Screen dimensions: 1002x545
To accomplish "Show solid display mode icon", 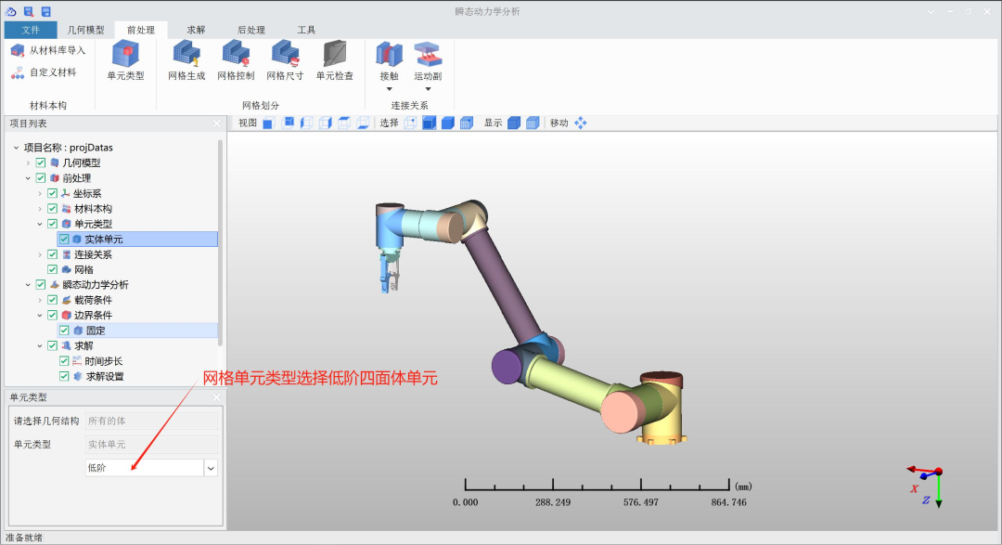I will tap(514, 123).
